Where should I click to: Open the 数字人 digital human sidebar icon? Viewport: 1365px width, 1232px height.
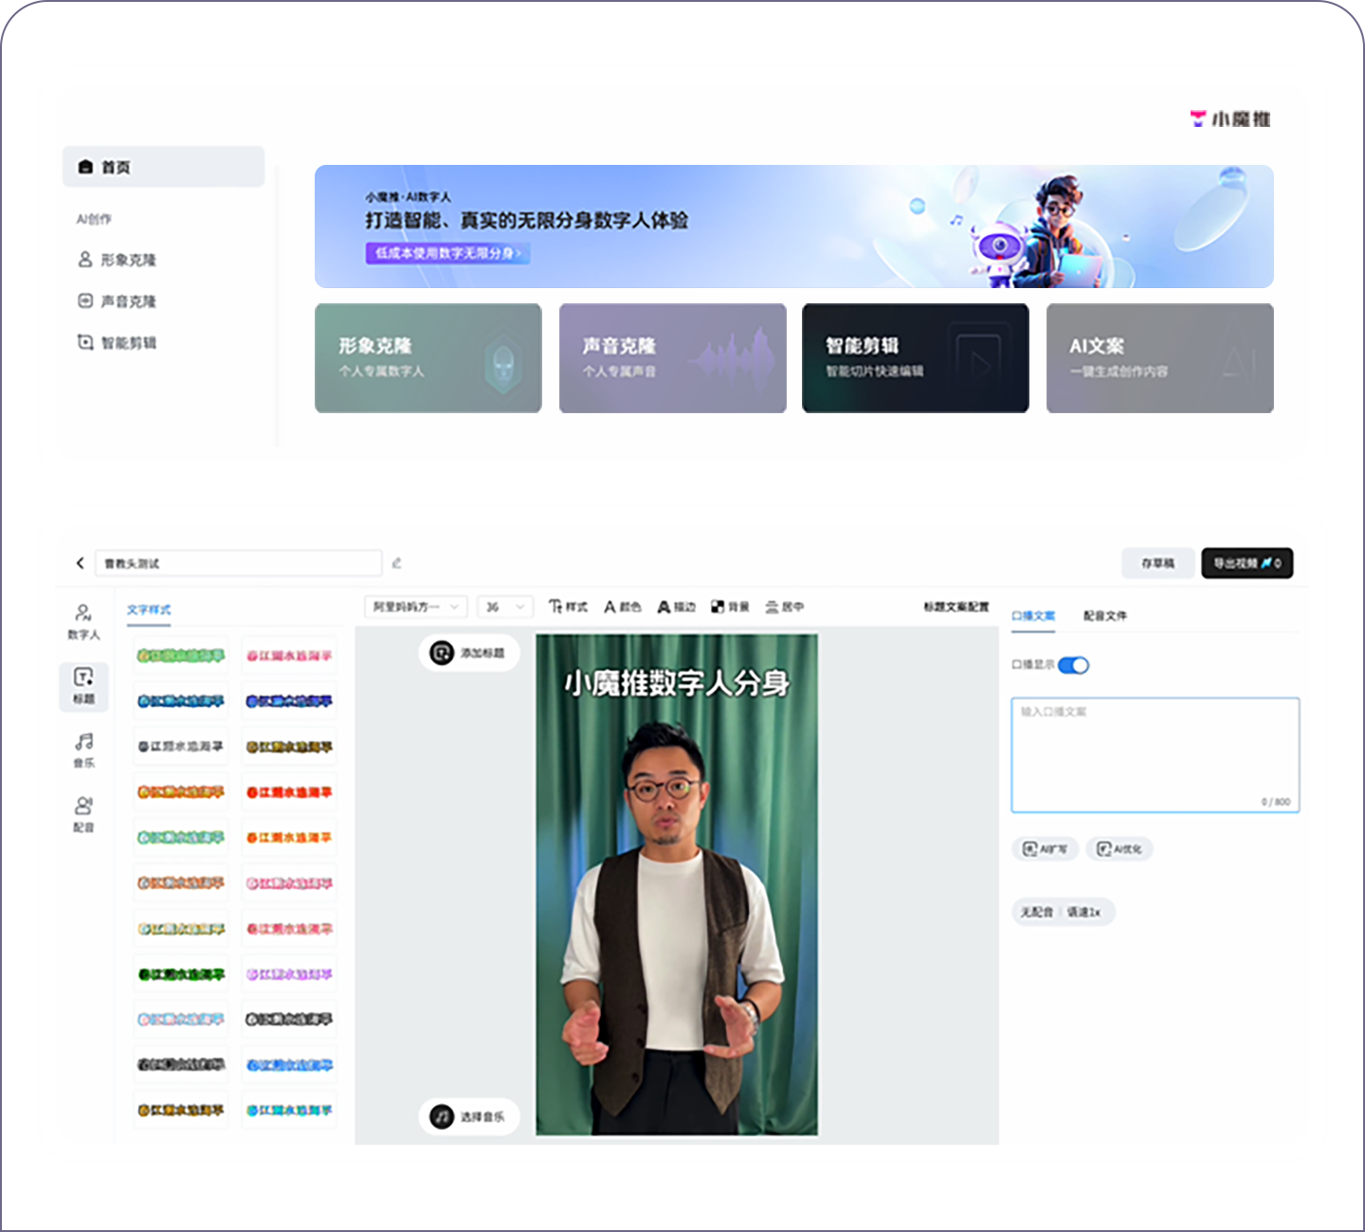point(83,621)
